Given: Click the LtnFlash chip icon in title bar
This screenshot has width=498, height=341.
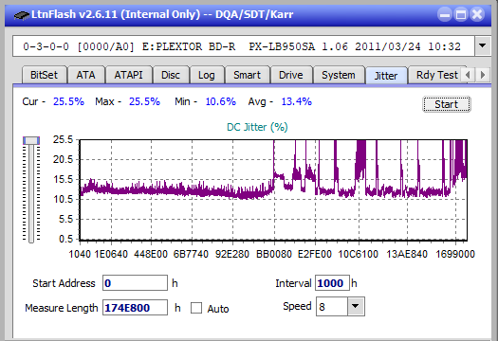Looking at the screenshot, I should pos(21,15).
